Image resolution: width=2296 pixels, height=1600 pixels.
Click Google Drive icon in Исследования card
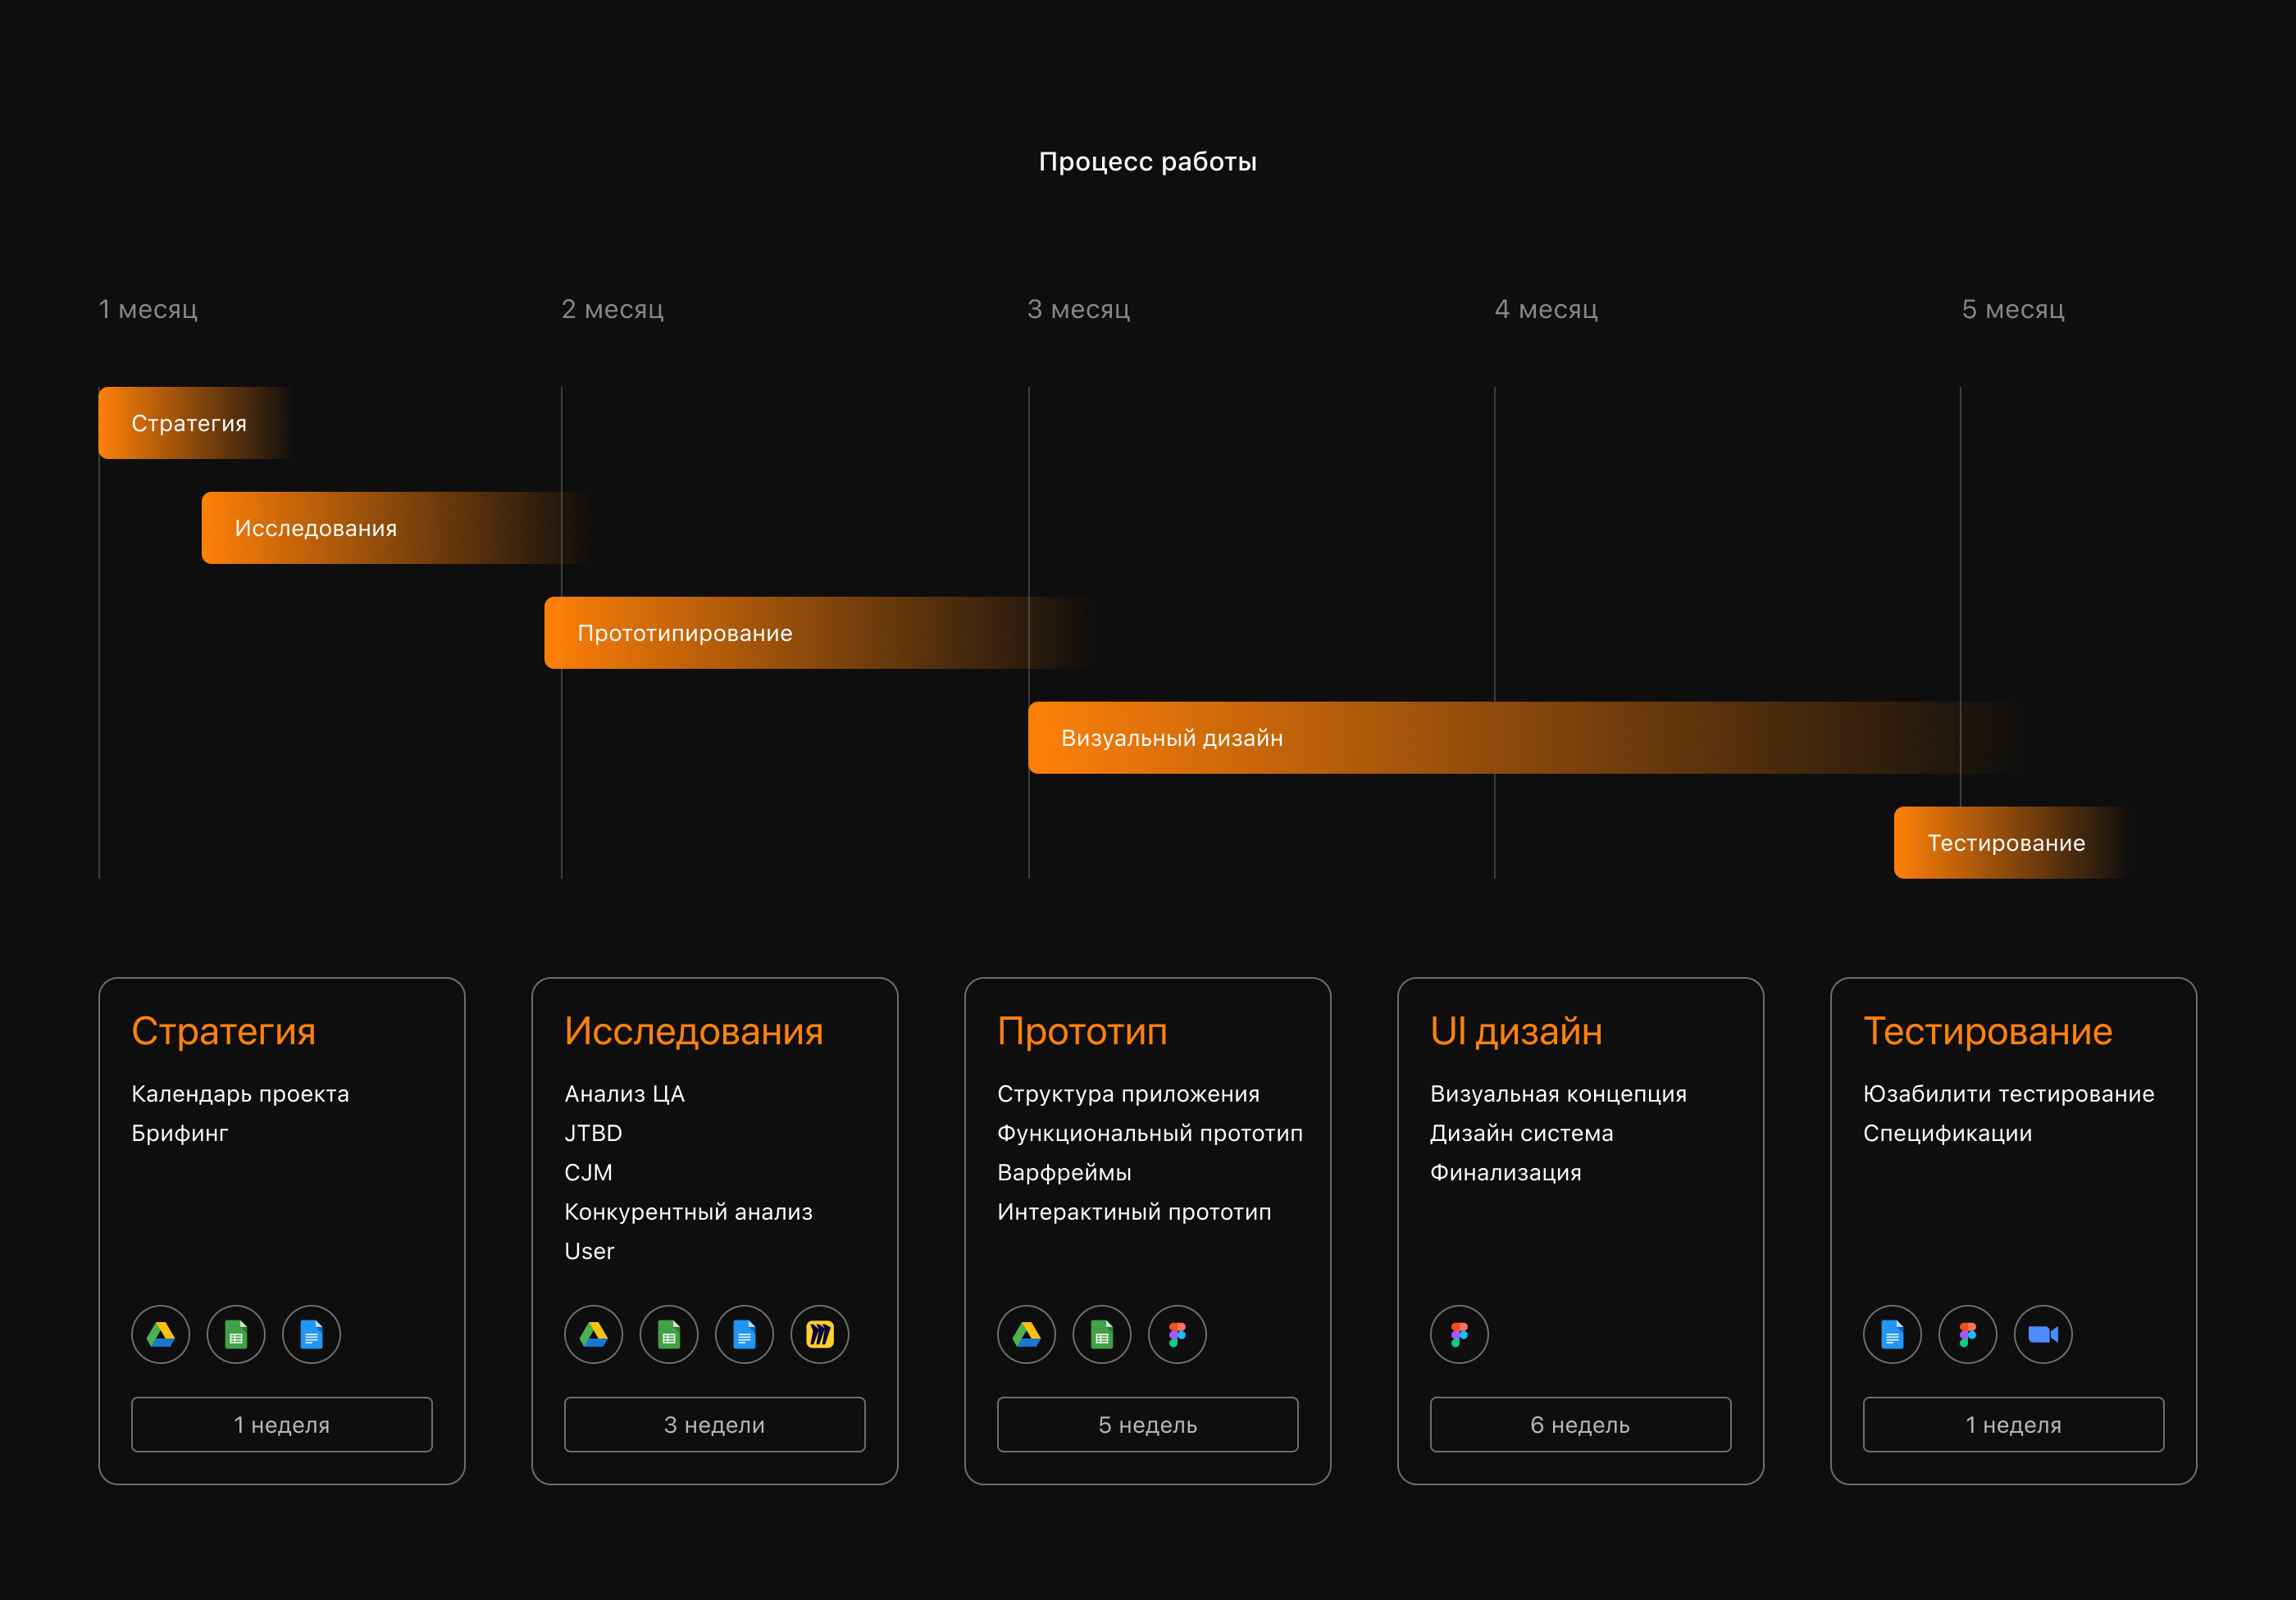[x=594, y=1334]
